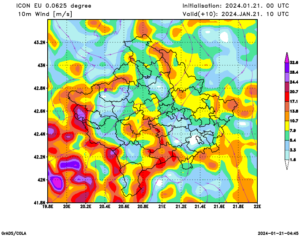Image resolution: width=305 pixels, height=236 pixels.
Task: Click the 19.8E longitude label
Action: [48, 207]
